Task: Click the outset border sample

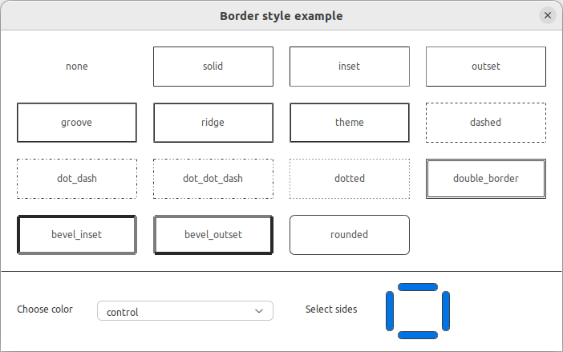Action: (x=486, y=67)
